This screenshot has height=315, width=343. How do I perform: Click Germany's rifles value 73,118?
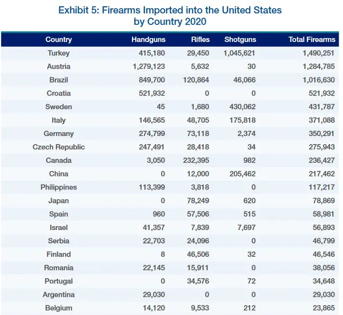pos(198,134)
